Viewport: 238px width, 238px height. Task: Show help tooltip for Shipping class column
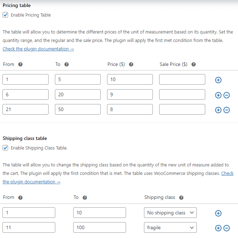[x=181, y=197]
